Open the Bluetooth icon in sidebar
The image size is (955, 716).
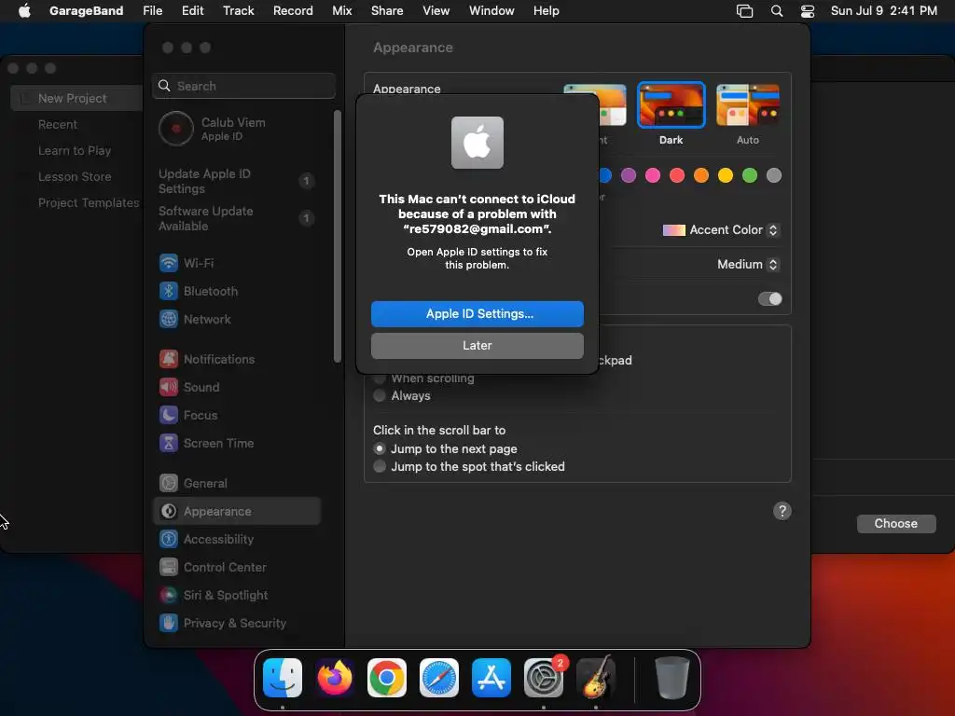[169, 291]
